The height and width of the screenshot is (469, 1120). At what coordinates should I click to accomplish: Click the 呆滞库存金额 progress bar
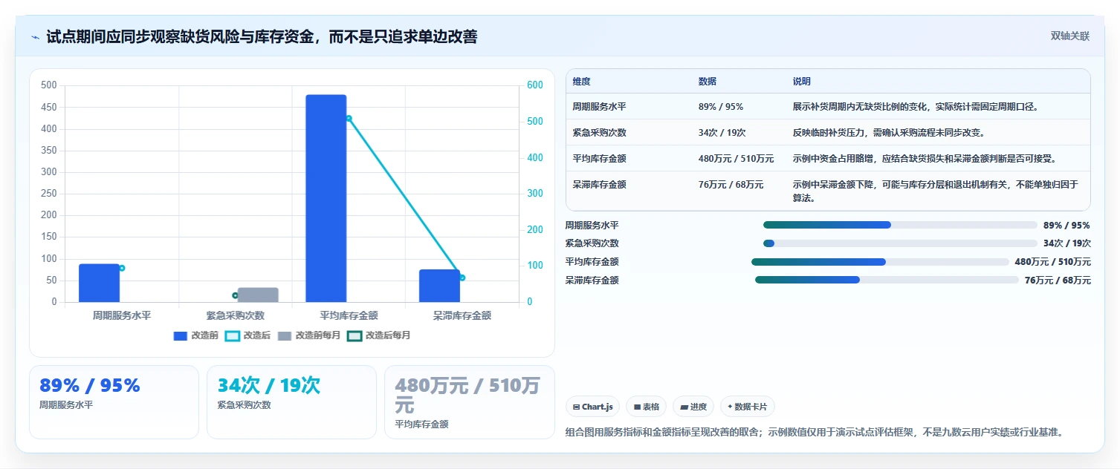[x=887, y=280]
